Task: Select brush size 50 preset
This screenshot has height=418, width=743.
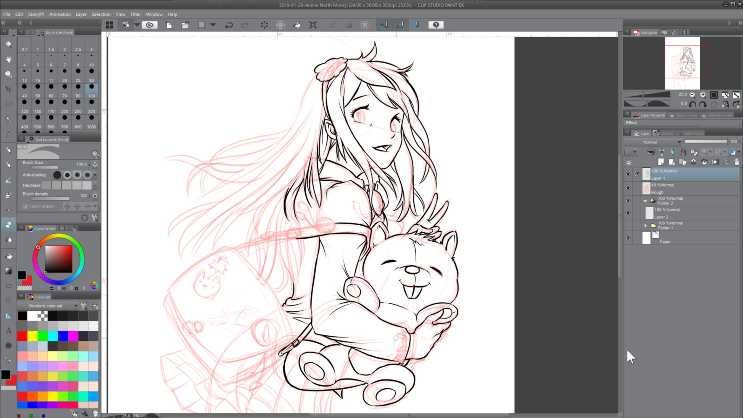Action: coord(38,91)
